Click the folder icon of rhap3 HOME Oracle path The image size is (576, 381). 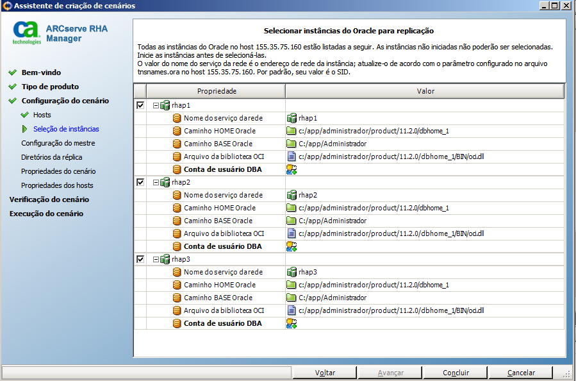pyautogui.click(x=292, y=284)
